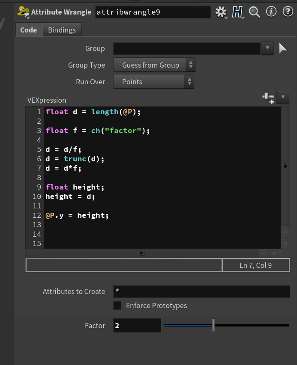
Task: Click the code editor scroll up arrow
Action: pos(285,232)
